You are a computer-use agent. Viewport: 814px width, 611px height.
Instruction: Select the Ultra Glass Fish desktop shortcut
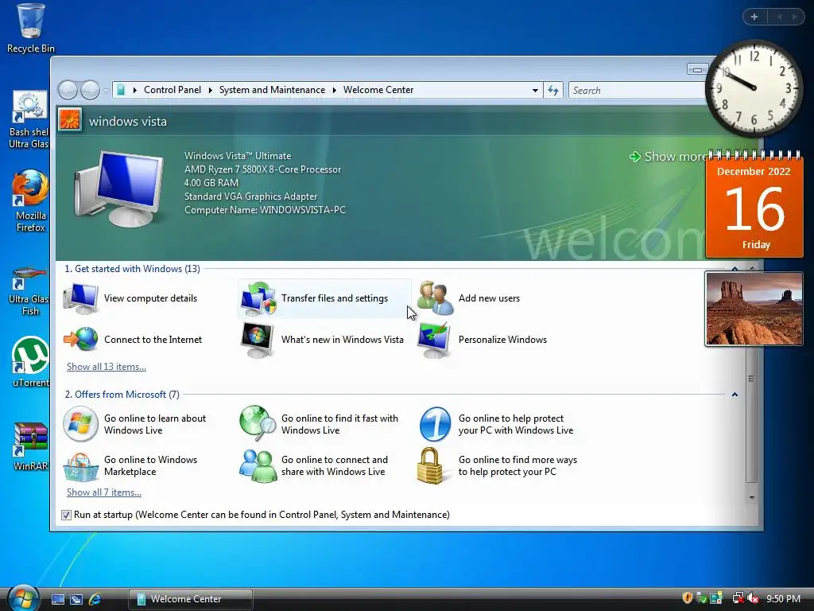coord(29,291)
